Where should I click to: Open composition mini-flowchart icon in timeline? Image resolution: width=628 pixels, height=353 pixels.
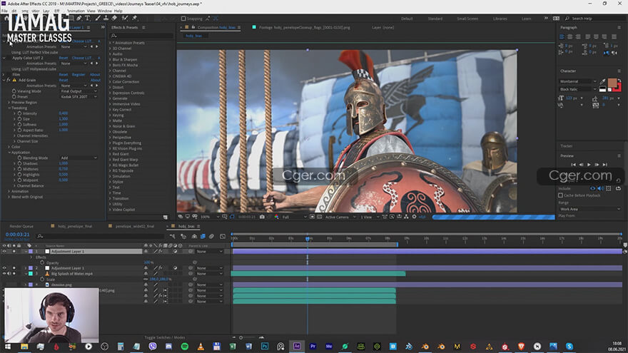(172, 237)
